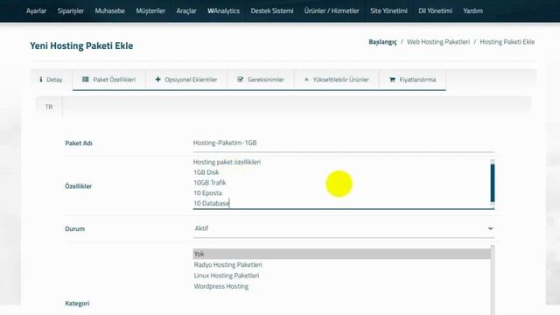Go to Başlangıç breadcrumb link
Image resolution: width=560 pixels, height=315 pixels.
tap(382, 42)
